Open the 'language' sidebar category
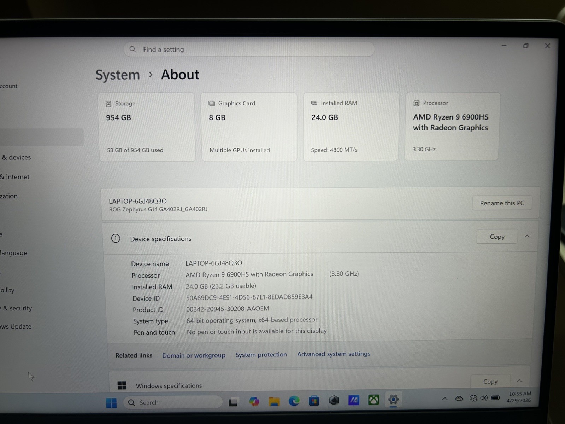This screenshot has height=424, width=565. point(13,253)
